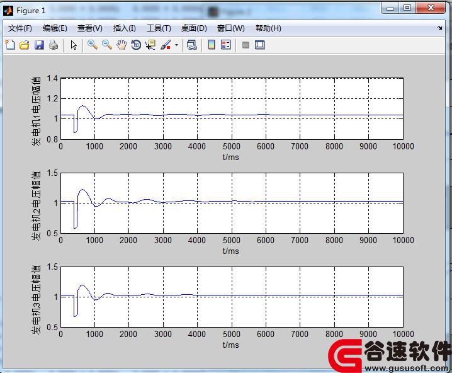Open the 文件(F) menu
Screen dimensions: 452x373
20,28
